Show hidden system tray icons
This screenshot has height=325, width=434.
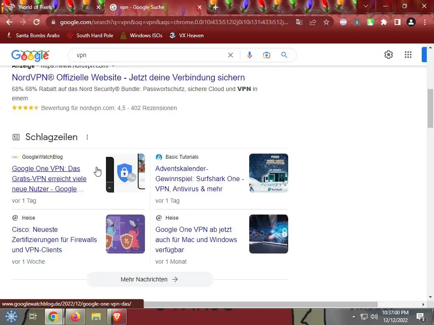pos(354,317)
